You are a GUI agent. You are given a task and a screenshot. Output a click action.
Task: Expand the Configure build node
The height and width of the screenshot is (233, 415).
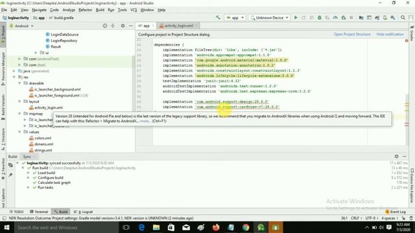coord(29,177)
